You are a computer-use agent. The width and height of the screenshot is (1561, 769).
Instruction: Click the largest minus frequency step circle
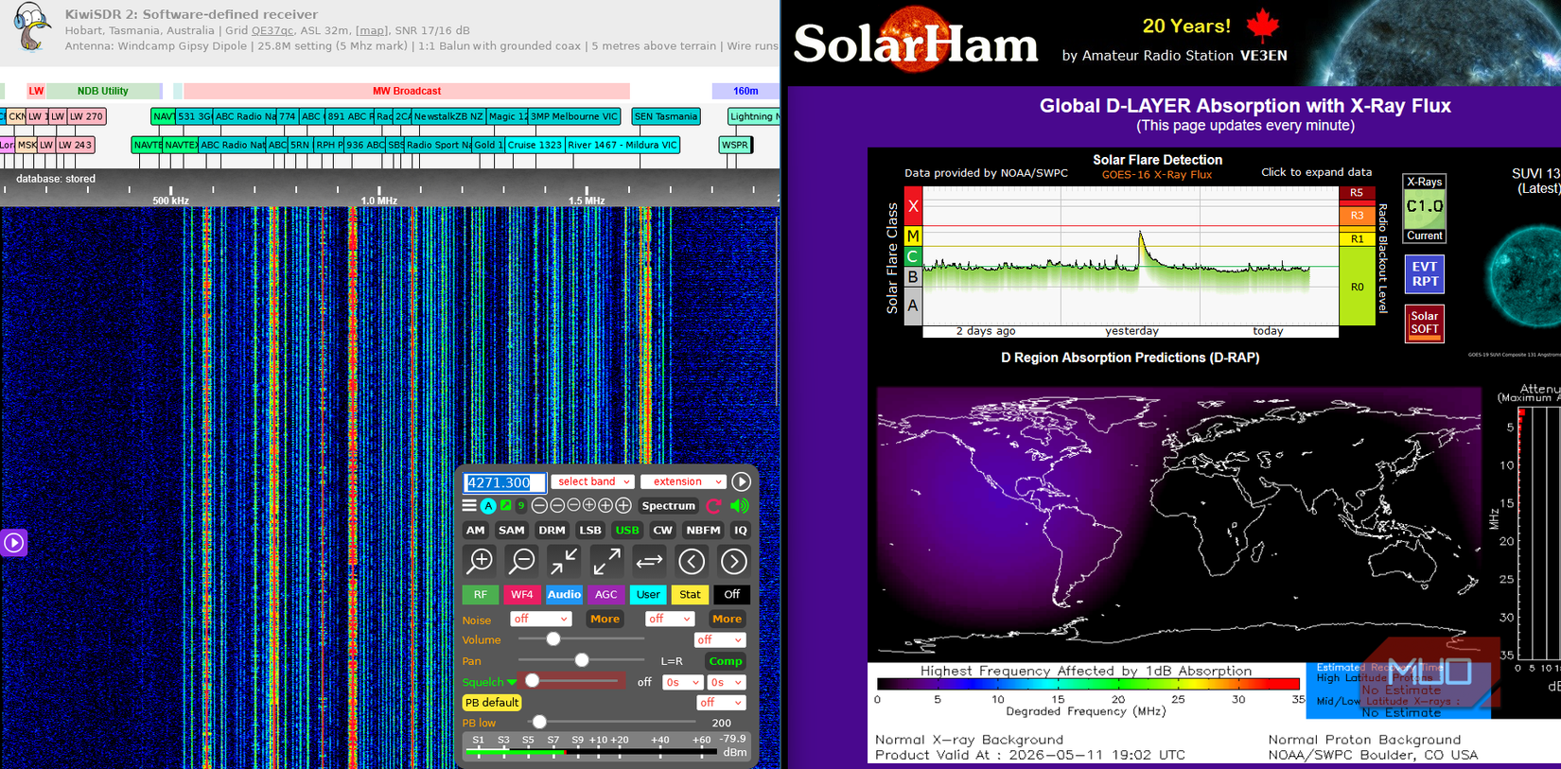pos(539,506)
